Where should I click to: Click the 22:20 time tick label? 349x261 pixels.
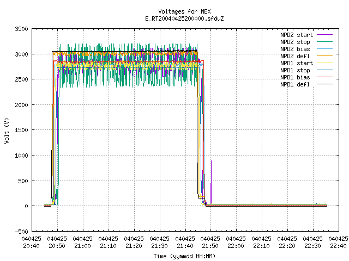(287, 246)
